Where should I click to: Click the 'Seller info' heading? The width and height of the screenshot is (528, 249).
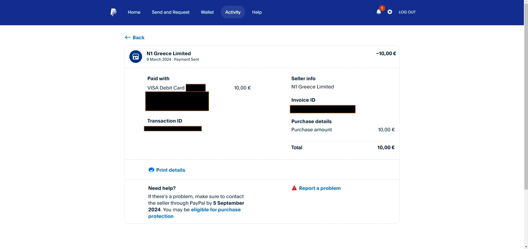click(x=303, y=78)
